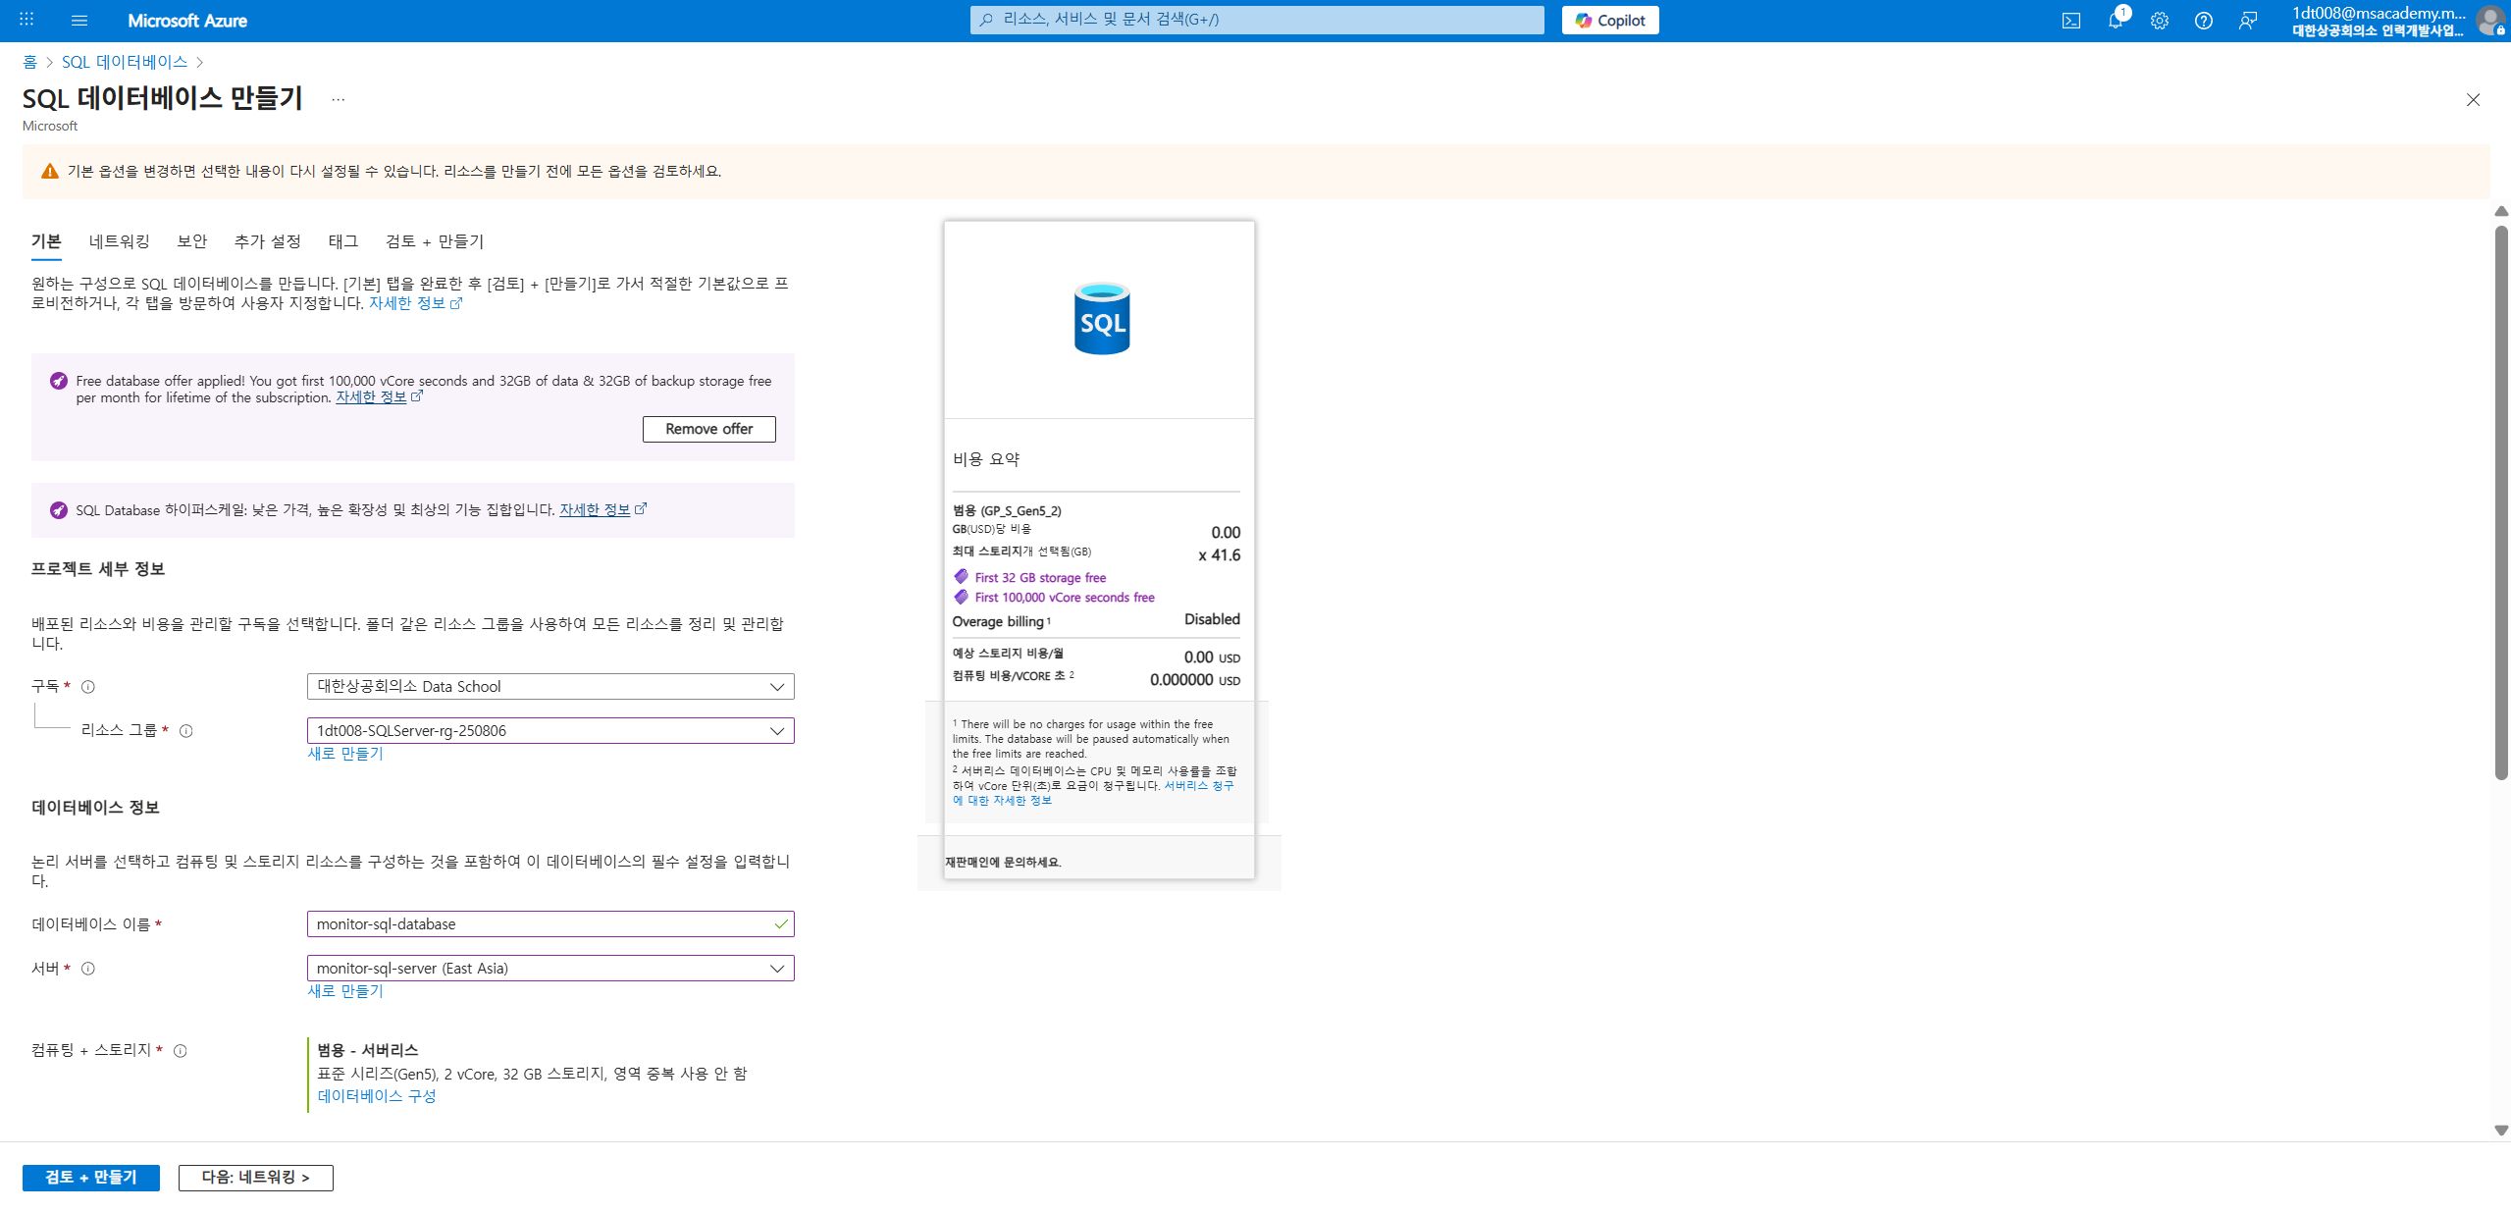Viewport: 2511px width, 1211px height.
Task: Click the info icon beside 서버
Action: click(88, 969)
